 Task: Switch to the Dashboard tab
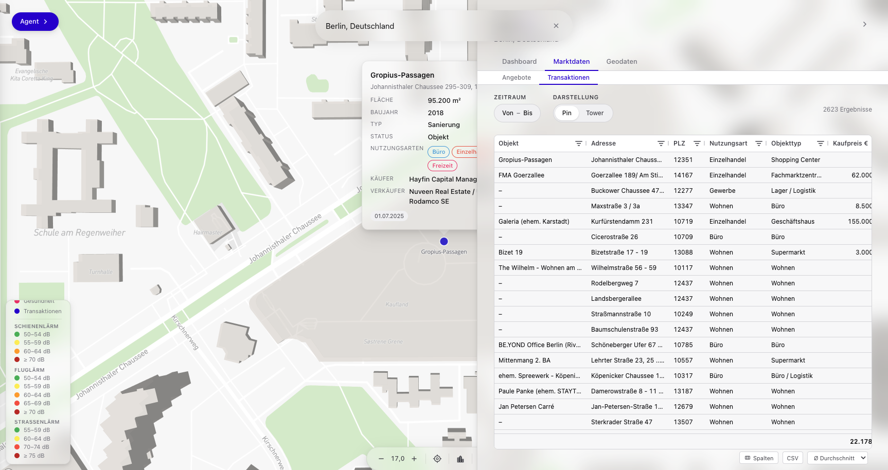coord(519,61)
